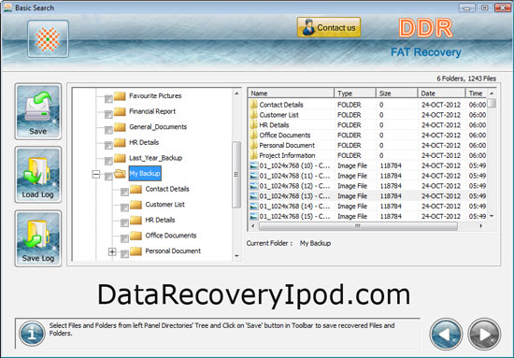Click image icon of 01_1024x768 (10) file
514x358 pixels.
pyautogui.click(x=253, y=165)
